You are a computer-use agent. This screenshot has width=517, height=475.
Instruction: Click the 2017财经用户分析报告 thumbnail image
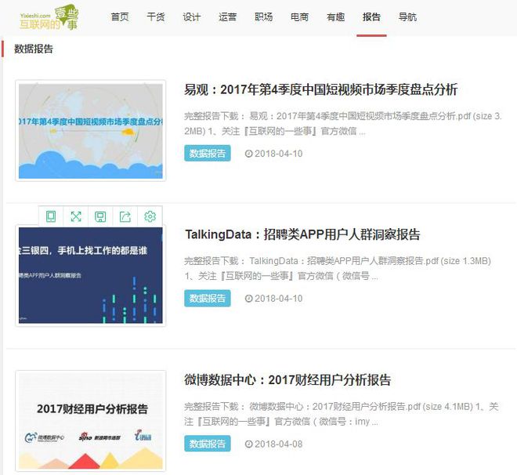90,421
